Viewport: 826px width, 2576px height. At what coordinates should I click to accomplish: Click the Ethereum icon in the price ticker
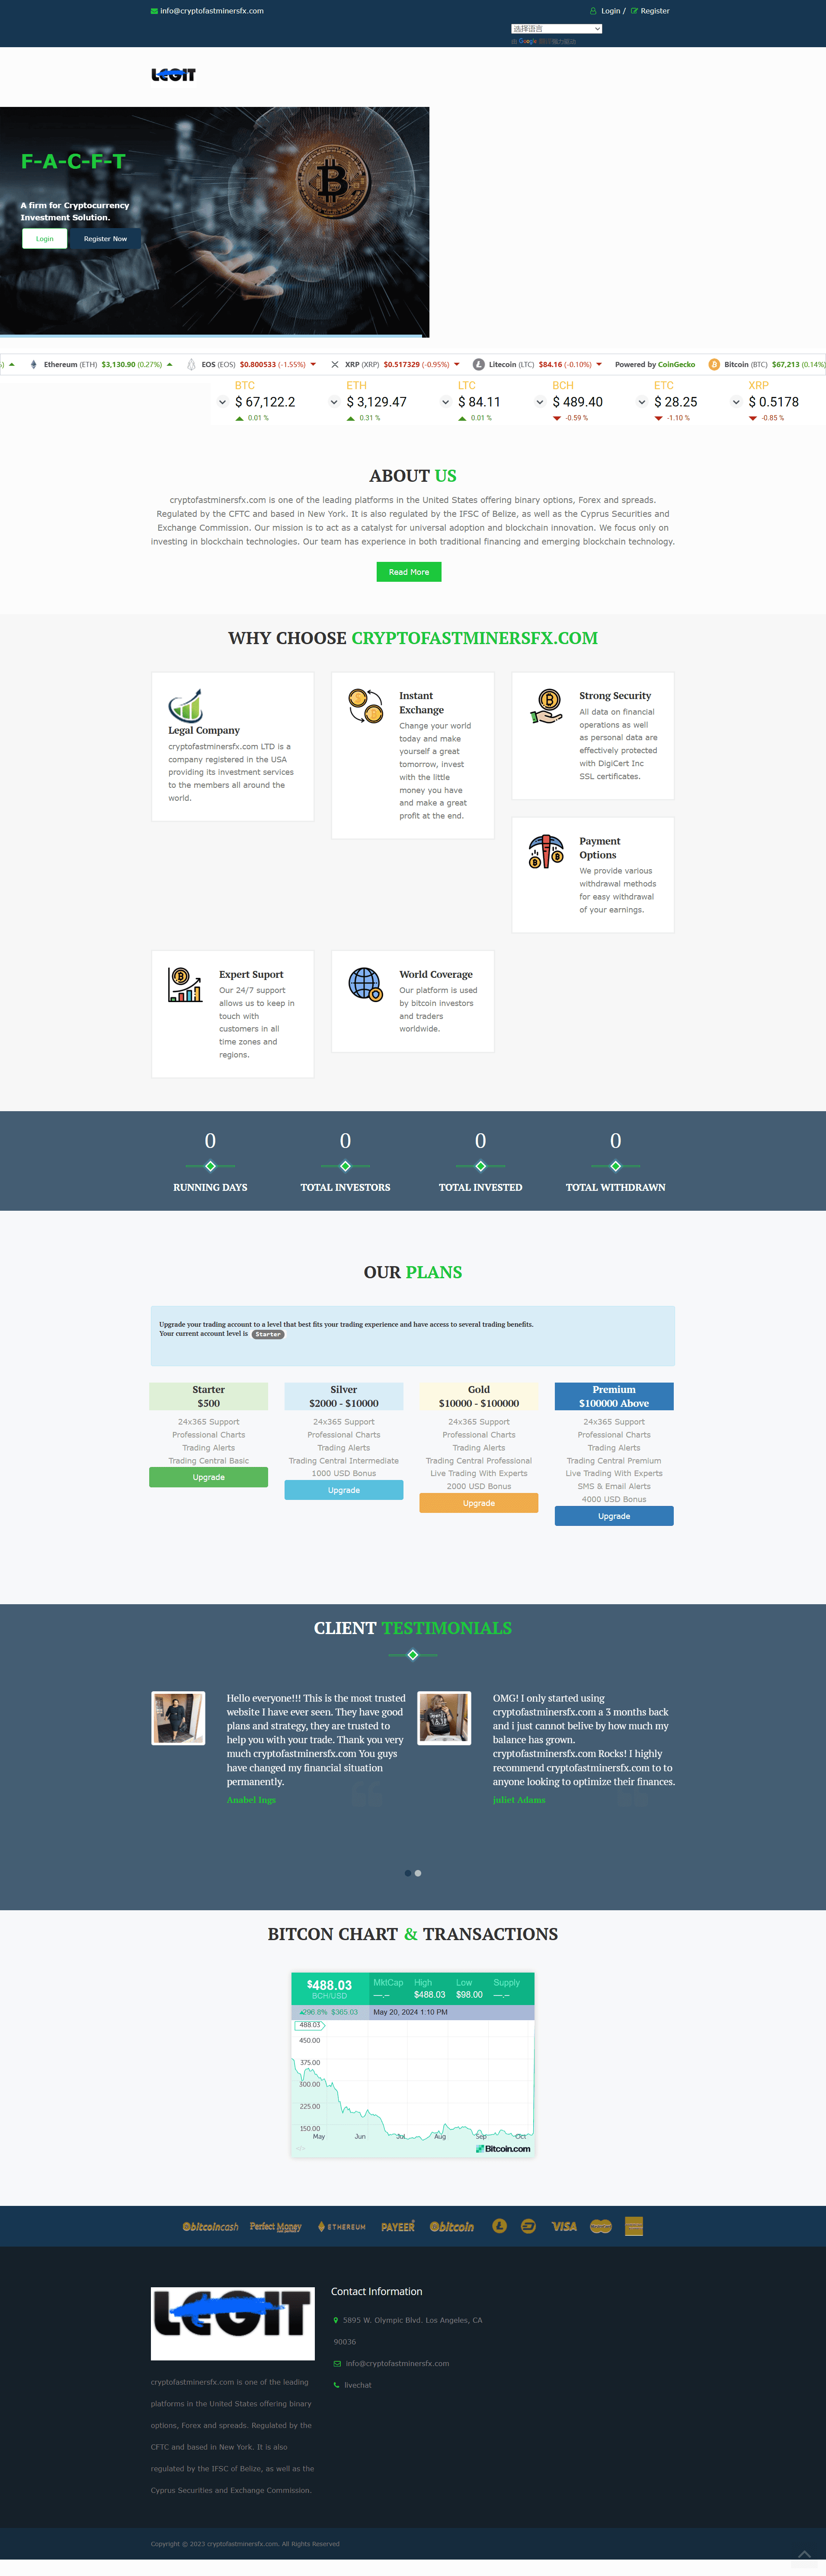tap(34, 364)
